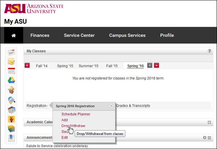Close the Spring 2016 Registration popup

tap(112, 106)
